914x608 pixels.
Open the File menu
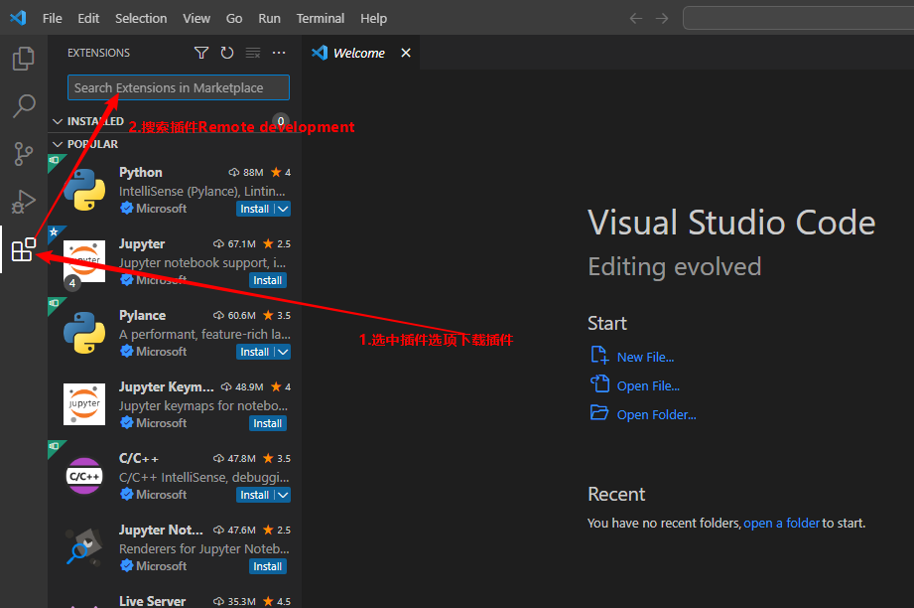click(x=52, y=19)
